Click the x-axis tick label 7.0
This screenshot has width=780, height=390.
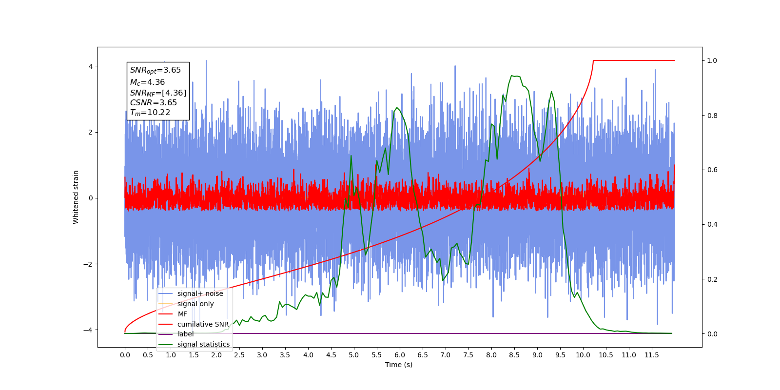[x=446, y=355]
